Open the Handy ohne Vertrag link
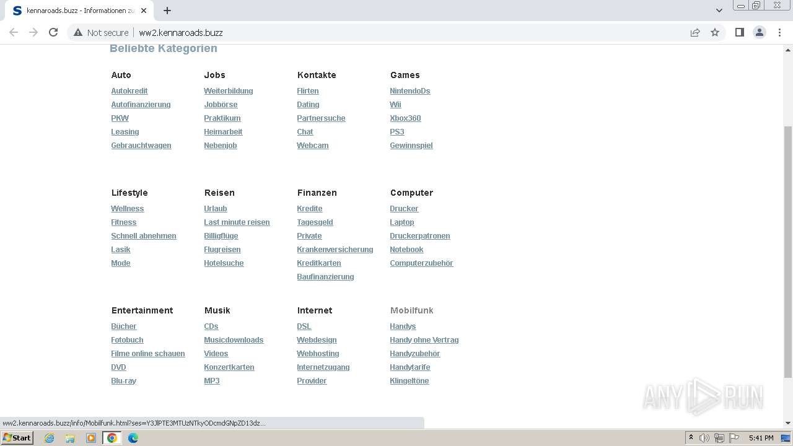This screenshot has width=793, height=446. pyautogui.click(x=424, y=340)
